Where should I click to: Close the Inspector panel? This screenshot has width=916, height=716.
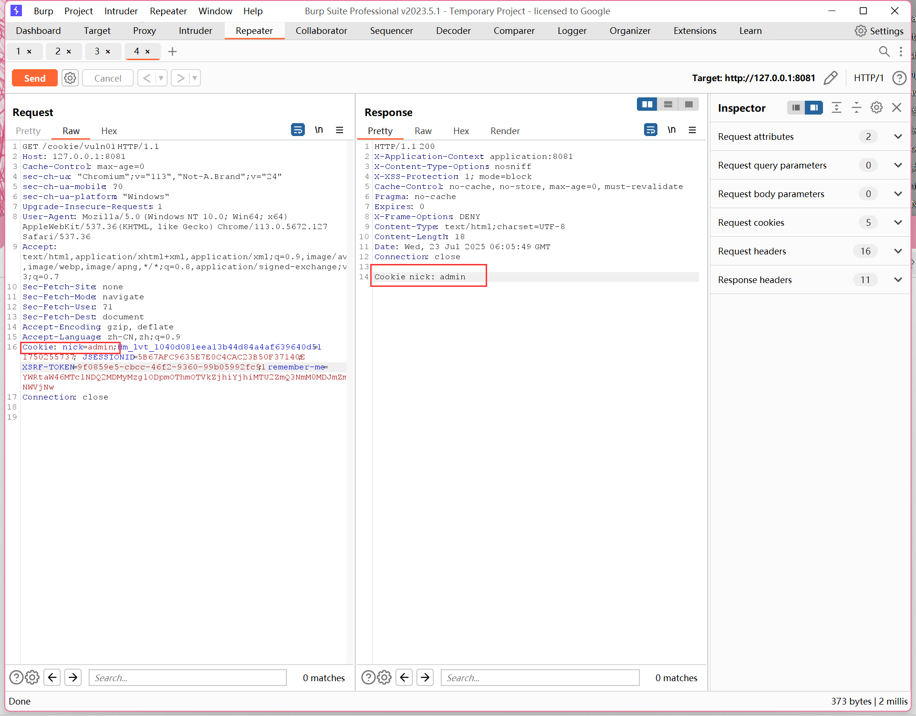897,108
